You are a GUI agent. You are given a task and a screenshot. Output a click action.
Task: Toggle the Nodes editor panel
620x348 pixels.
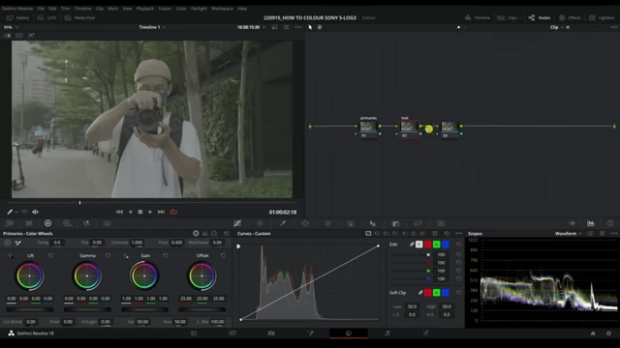click(540, 17)
